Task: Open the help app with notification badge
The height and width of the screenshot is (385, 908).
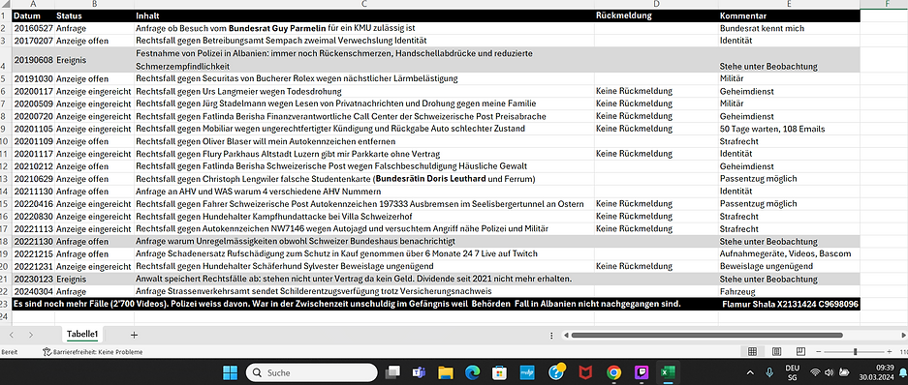Action: pyautogui.click(x=556, y=372)
